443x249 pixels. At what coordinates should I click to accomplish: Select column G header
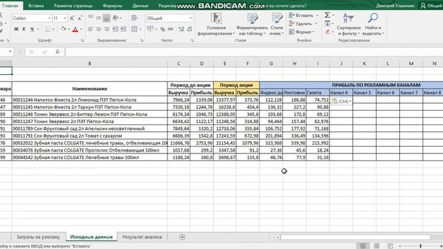(271, 64)
